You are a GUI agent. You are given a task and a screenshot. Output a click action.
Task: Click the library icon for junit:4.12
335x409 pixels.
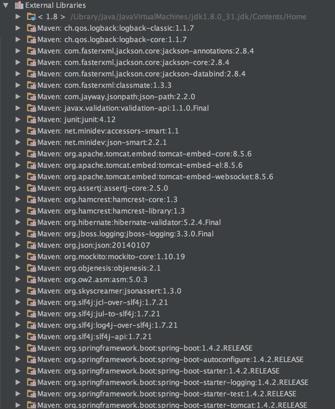click(x=31, y=120)
